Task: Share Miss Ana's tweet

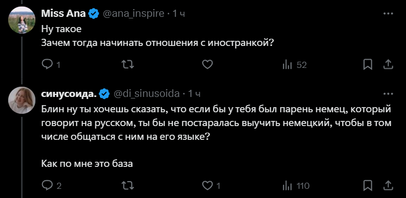Action: coord(388,65)
